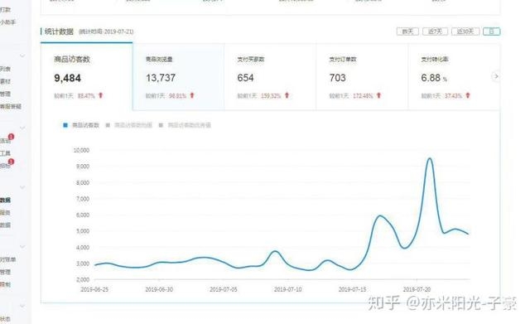Image resolution: width=530 pixels, height=324 pixels.
Task: Filter statistics by 昨天
Action: pyautogui.click(x=407, y=31)
